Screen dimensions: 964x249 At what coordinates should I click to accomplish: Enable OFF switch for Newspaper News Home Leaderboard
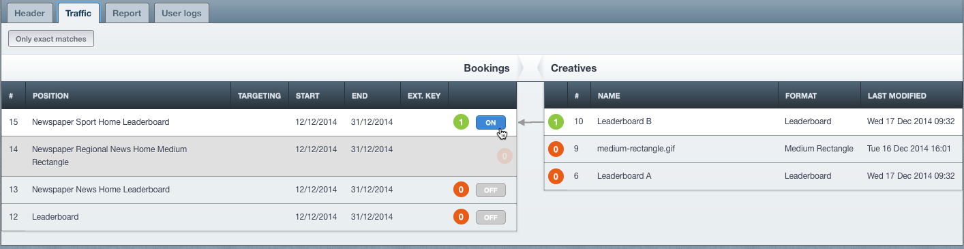[x=491, y=190]
